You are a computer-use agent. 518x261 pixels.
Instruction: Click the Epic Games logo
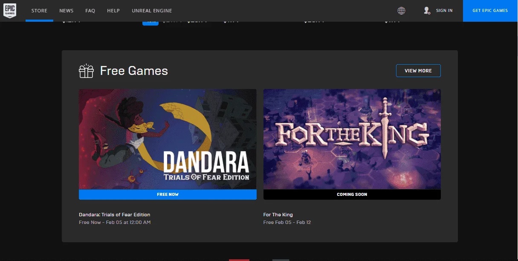tap(10, 10)
